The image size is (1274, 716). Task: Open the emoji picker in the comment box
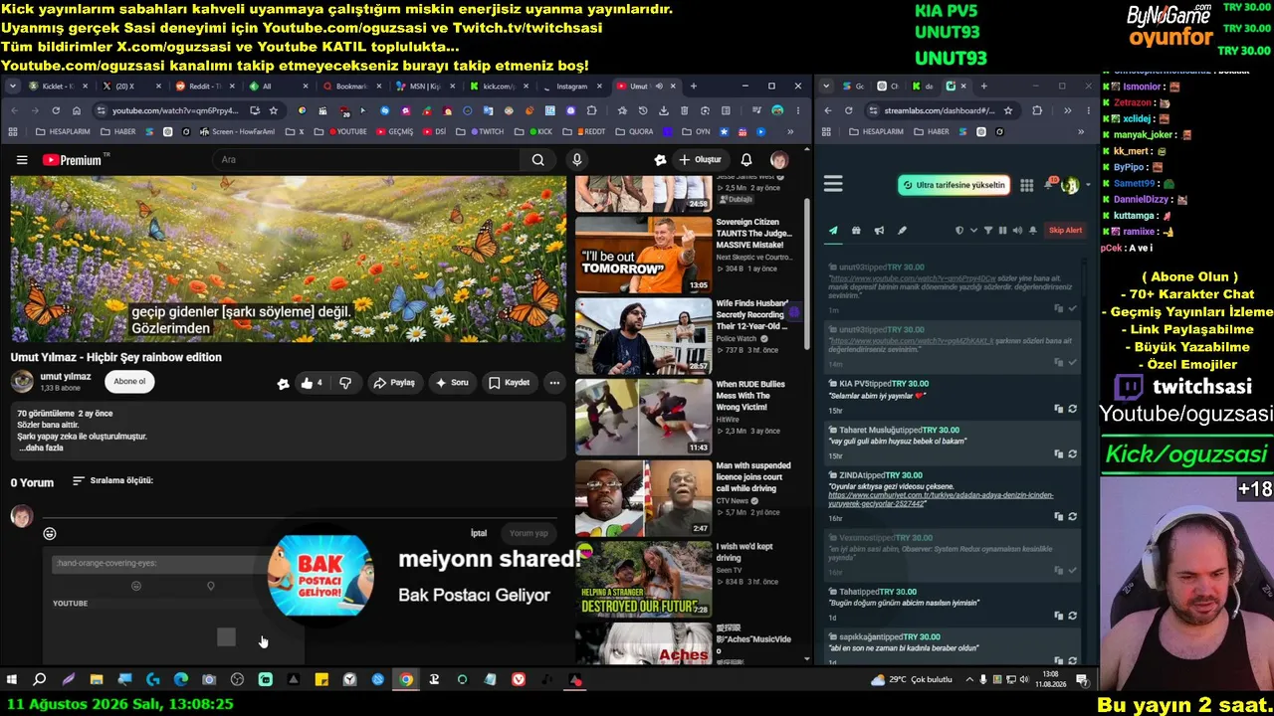50,534
